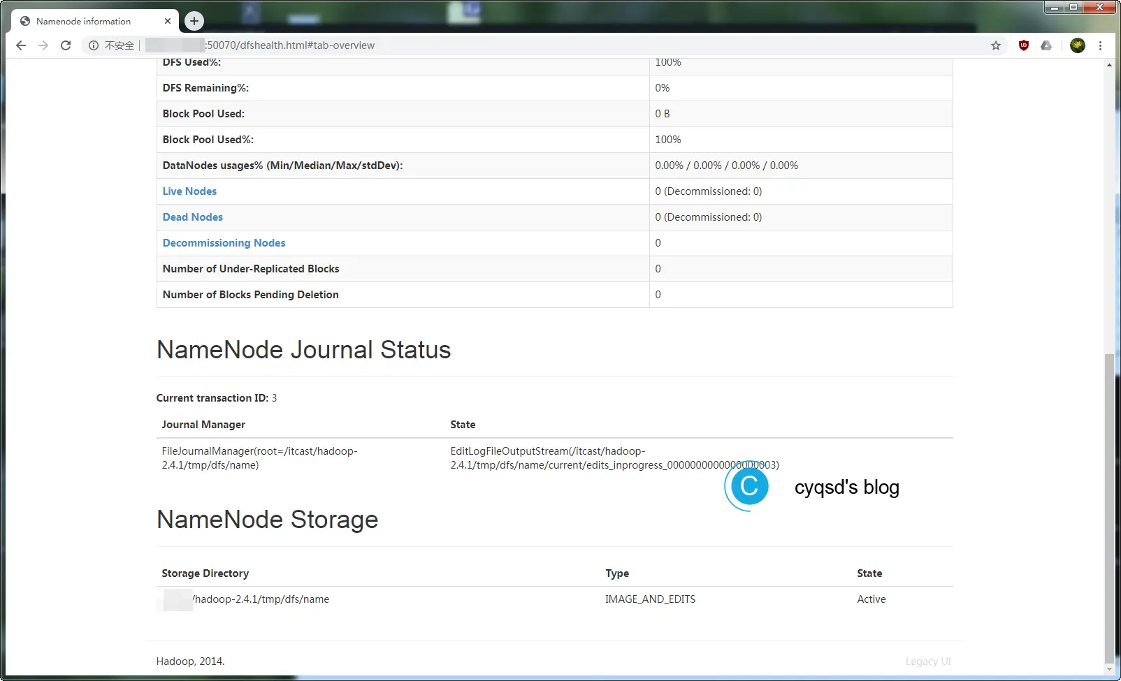The height and width of the screenshot is (681, 1121).
Task: Open the Chrome three-dot menu
Action: pos(1100,45)
